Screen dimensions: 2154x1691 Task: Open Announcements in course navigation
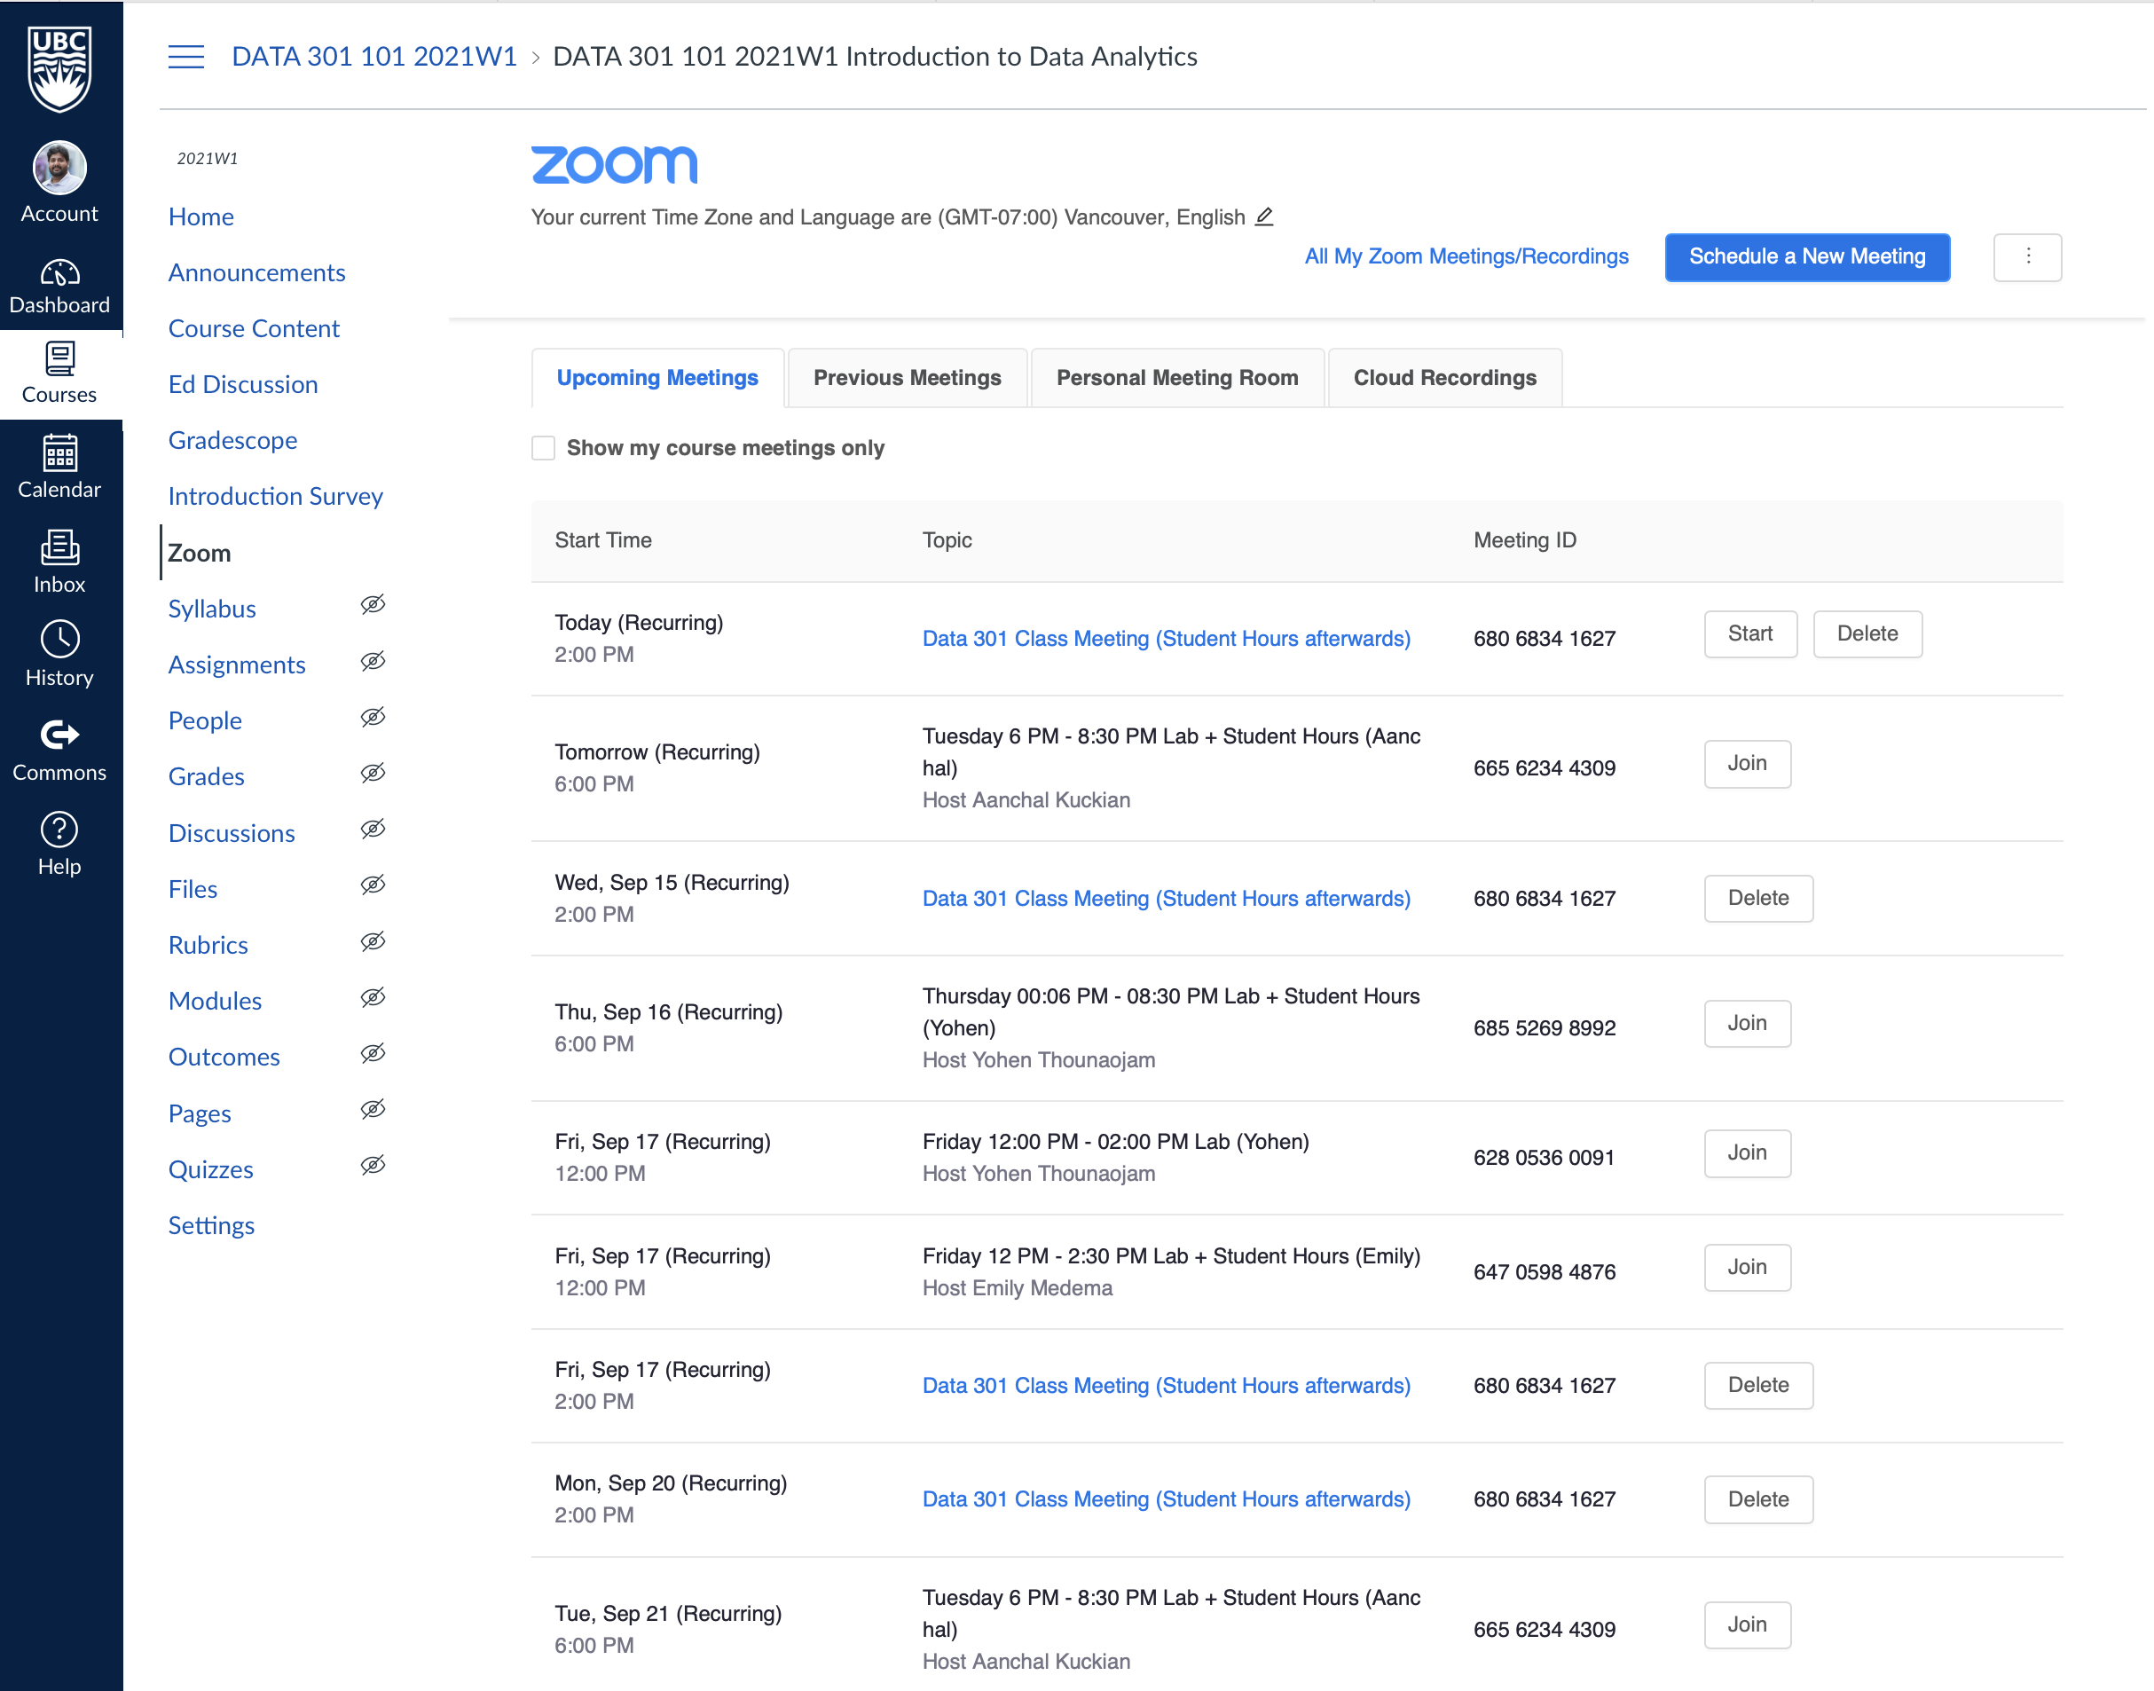point(256,273)
